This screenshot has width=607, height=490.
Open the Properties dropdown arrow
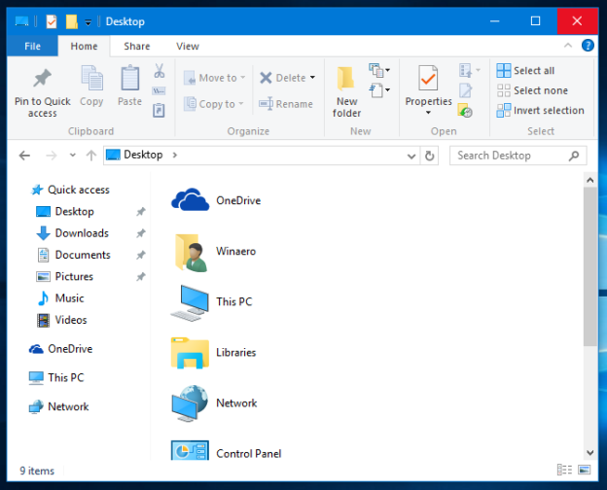click(x=428, y=113)
